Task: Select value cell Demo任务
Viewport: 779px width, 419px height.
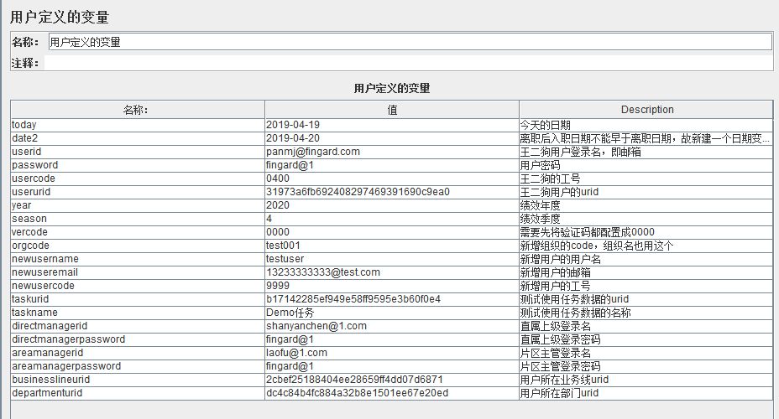Action: coord(392,313)
